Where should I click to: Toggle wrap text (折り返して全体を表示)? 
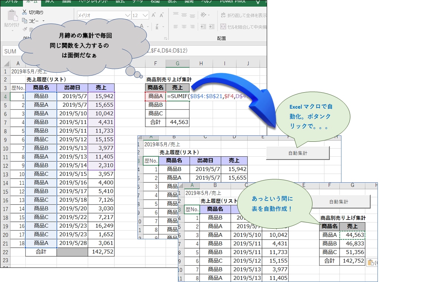pos(244,15)
